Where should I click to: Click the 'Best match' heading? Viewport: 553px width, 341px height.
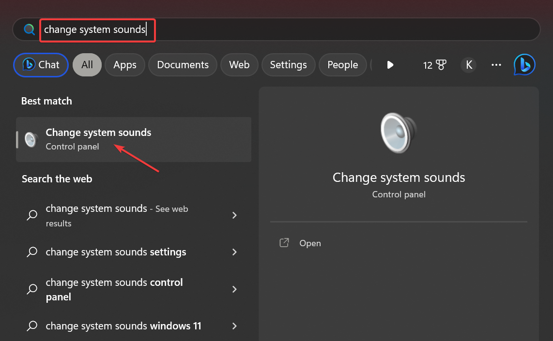click(x=46, y=101)
